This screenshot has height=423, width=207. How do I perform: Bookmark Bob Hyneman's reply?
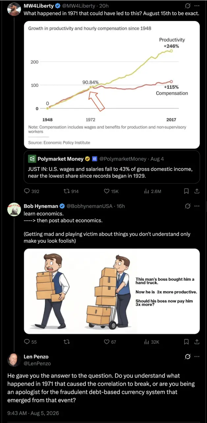186,342
